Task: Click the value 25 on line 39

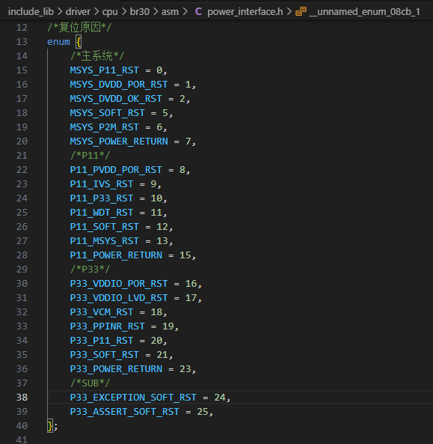Action: (203, 412)
